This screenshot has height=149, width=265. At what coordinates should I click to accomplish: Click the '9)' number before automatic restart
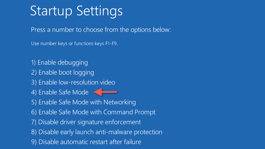coord(33,142)
